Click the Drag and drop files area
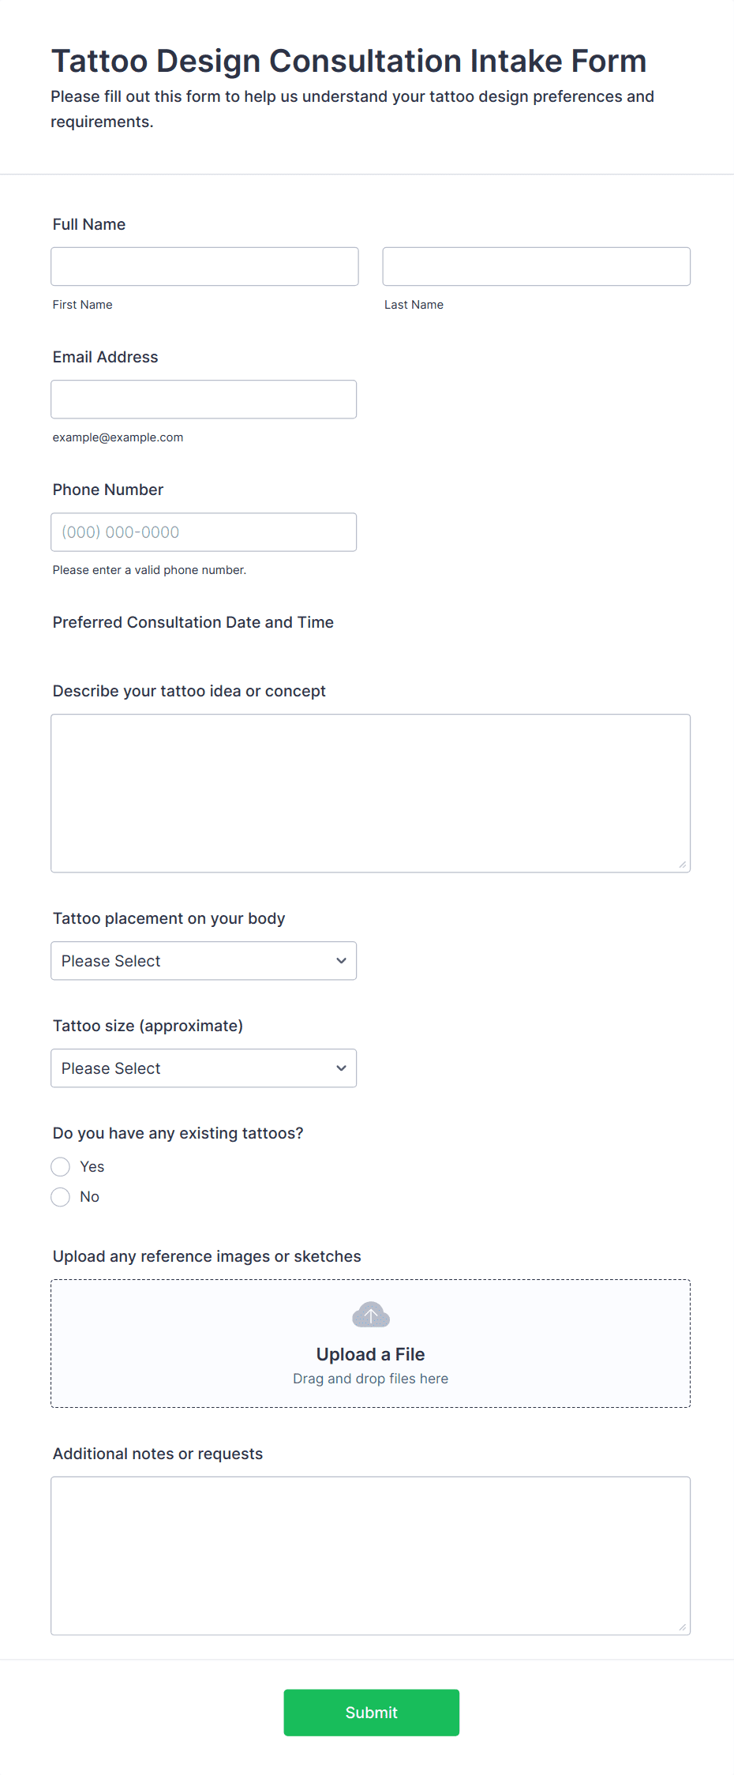The height and width of the screenshot is (1775, 734). click(x=370, y=1343)
